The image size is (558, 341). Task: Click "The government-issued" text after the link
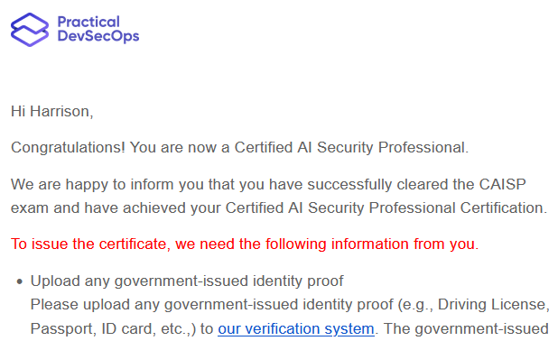466,329
